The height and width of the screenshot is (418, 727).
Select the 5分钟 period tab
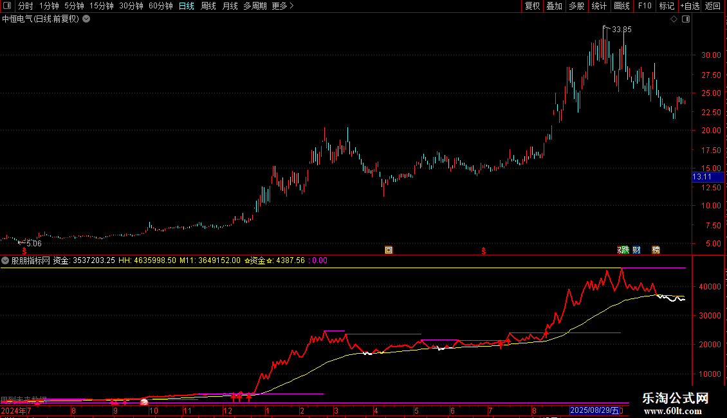(x=74, y=6)
